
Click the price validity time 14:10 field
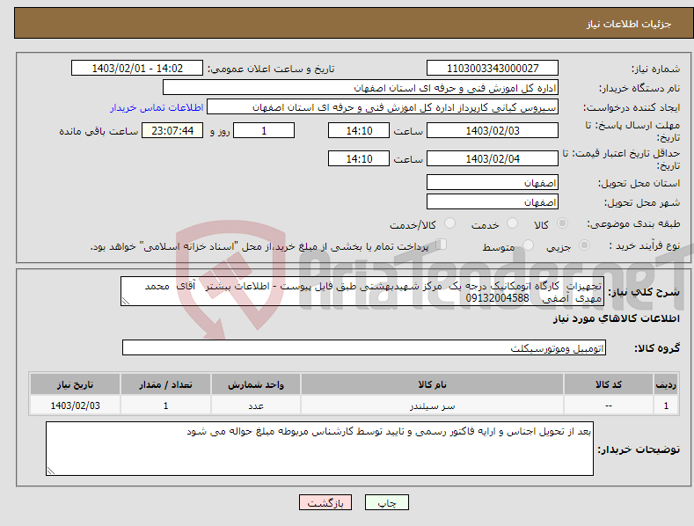tap(359, 158)
